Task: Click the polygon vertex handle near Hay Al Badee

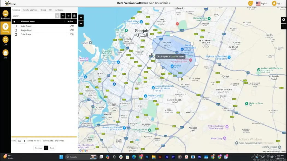Action: [180, 79]
